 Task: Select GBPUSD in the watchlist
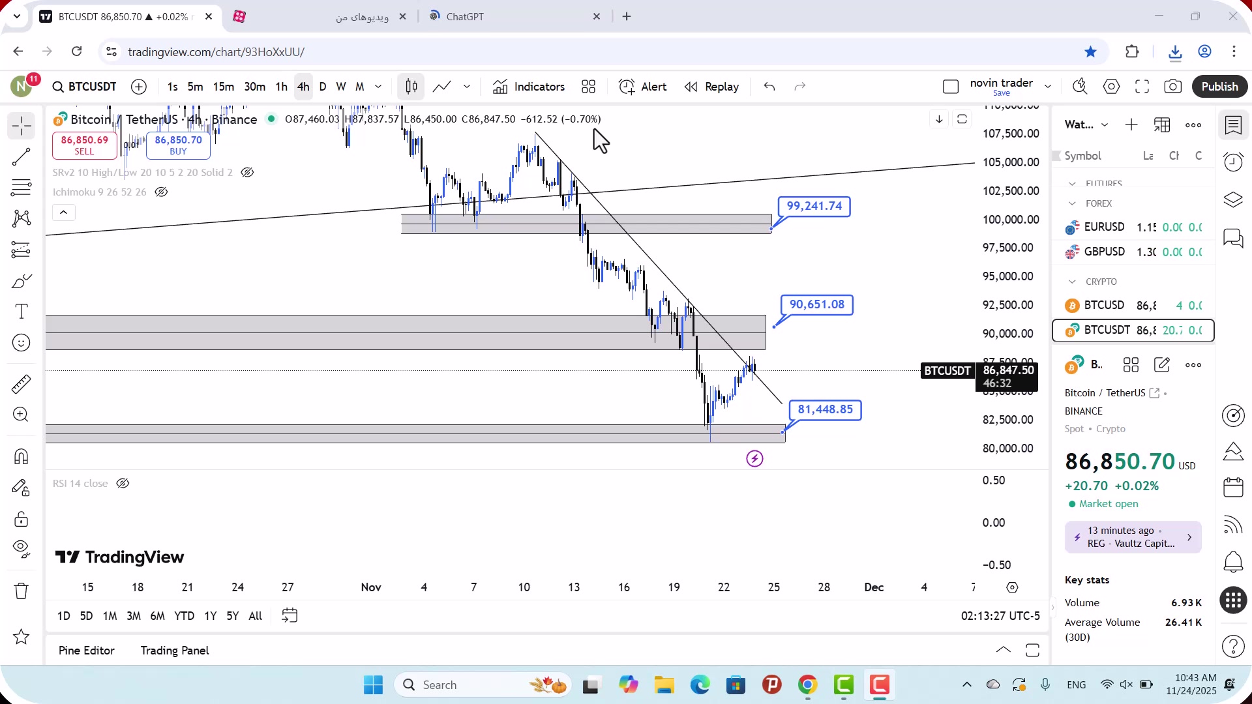click(1133, 252)
